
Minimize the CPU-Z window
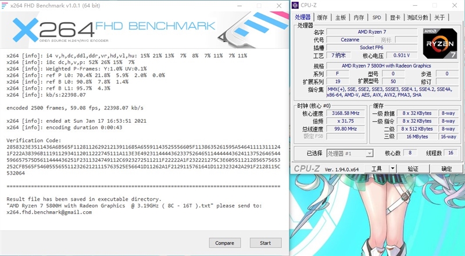tap(415, 5)
